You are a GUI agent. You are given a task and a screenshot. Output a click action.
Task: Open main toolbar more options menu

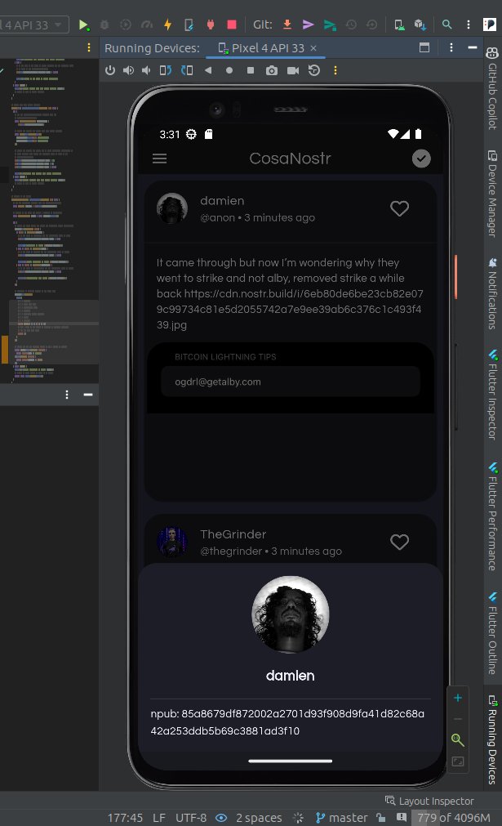tap(468, 25)
